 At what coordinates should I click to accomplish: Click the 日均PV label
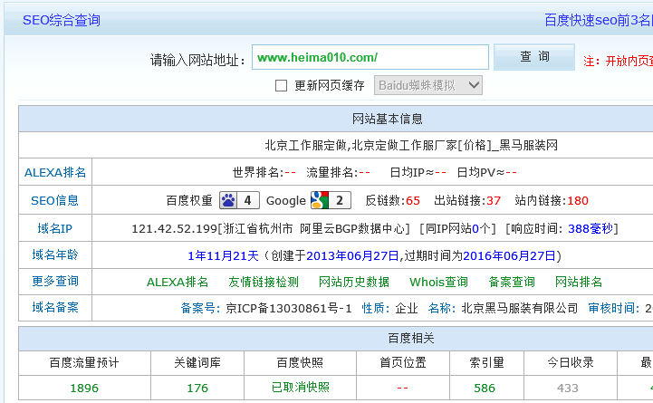pyautogui.click(x=480, y=172)
